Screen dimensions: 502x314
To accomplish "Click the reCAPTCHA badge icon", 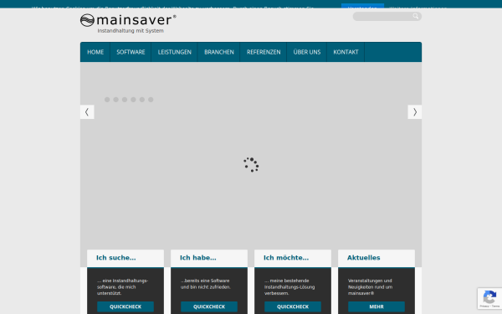I will [489, 298].
